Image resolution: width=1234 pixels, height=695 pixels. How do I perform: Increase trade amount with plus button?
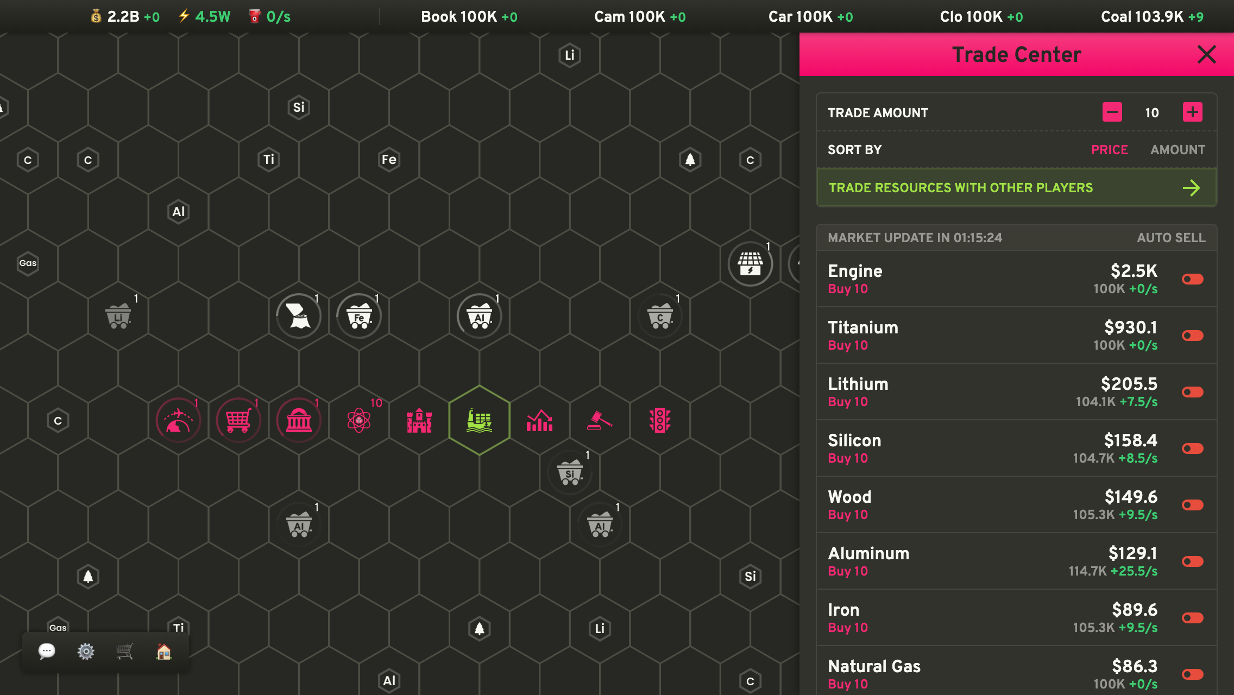coord(1193,112)
